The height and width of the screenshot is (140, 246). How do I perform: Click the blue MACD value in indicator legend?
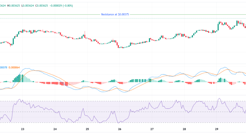pyautogui.click(x=4, y=67)
